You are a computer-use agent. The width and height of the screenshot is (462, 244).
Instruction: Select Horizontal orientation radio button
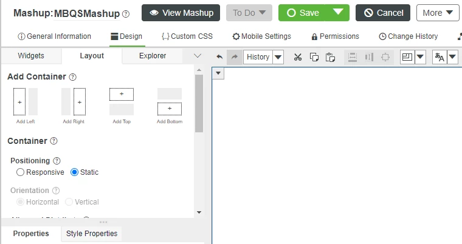[20, 202]
